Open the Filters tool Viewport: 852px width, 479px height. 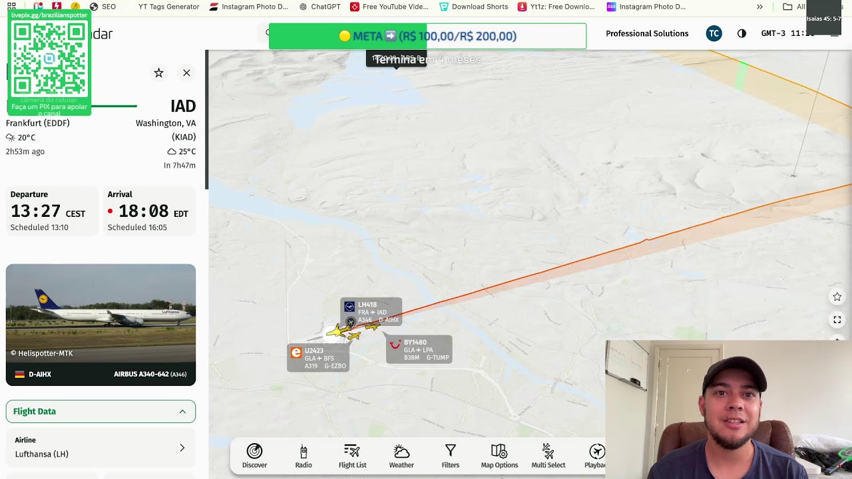pyautogui.click(x=451, y=456)
